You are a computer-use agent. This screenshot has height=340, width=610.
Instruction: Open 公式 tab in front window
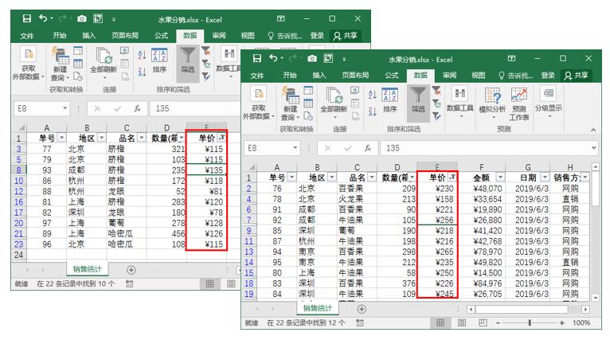[x=391, y=75]
